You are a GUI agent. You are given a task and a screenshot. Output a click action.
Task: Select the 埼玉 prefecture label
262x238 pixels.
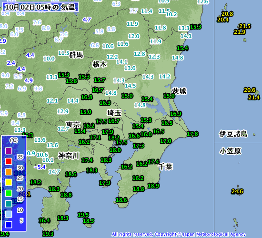tap(114, 113)
